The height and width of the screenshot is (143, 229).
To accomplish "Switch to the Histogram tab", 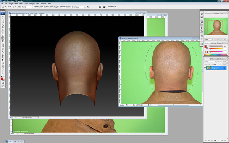I will pyautogui.click(x=216, y=13).
